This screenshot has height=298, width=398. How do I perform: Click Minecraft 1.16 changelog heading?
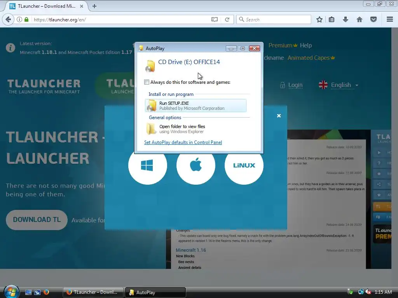(191, 250)
